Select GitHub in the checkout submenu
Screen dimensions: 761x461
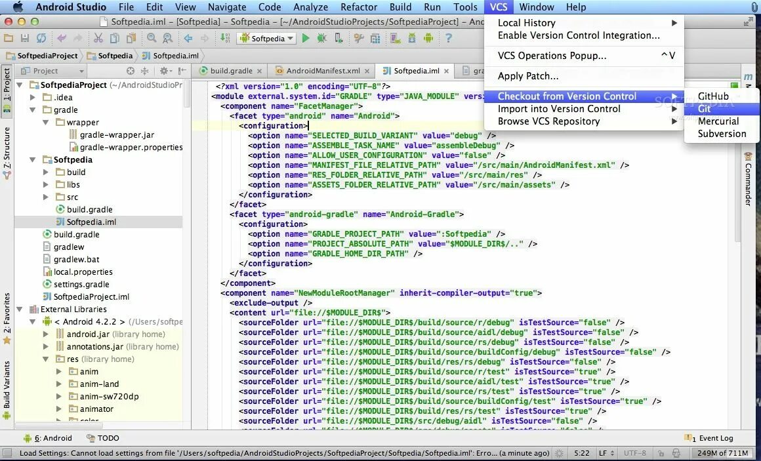tap(722, 96)
